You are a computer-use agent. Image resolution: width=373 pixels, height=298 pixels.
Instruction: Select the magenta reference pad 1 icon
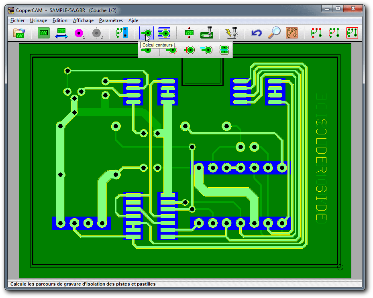click(79, 33)
